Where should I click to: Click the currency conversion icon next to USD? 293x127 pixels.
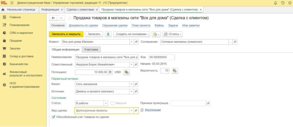(127, 72)
